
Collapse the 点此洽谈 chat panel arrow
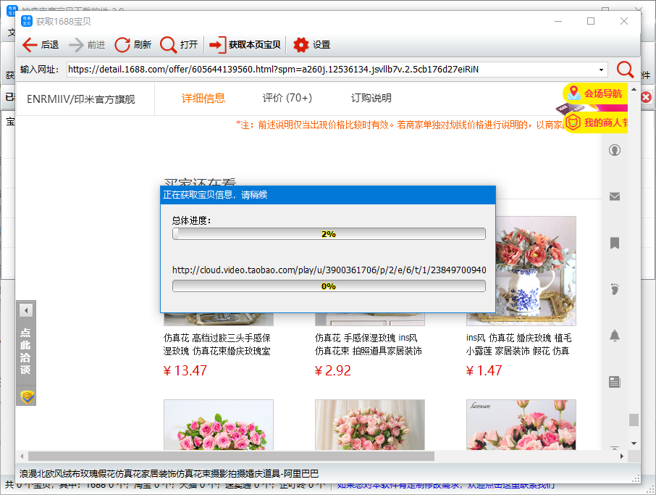click(26, 309)
